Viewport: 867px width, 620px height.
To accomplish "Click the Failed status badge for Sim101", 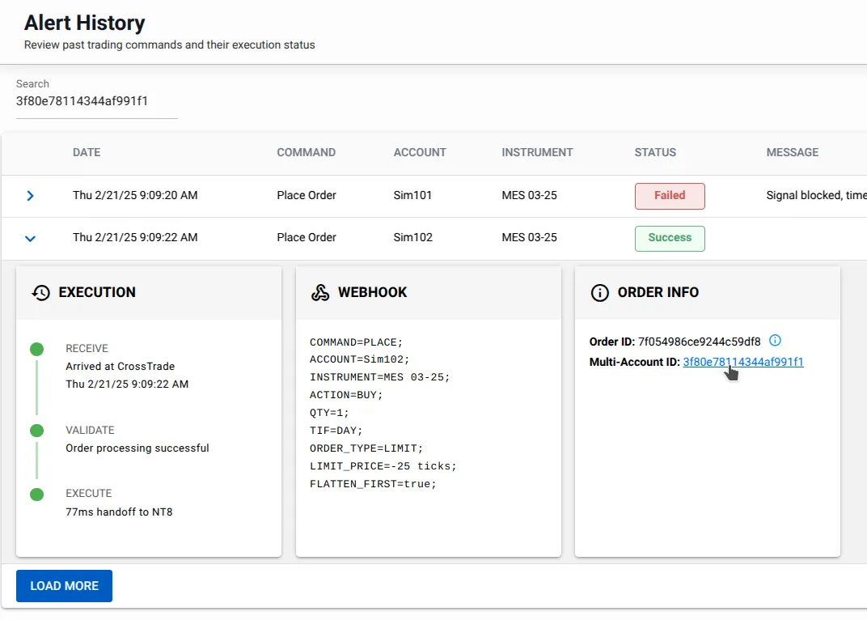I will [x=670, y=196].
